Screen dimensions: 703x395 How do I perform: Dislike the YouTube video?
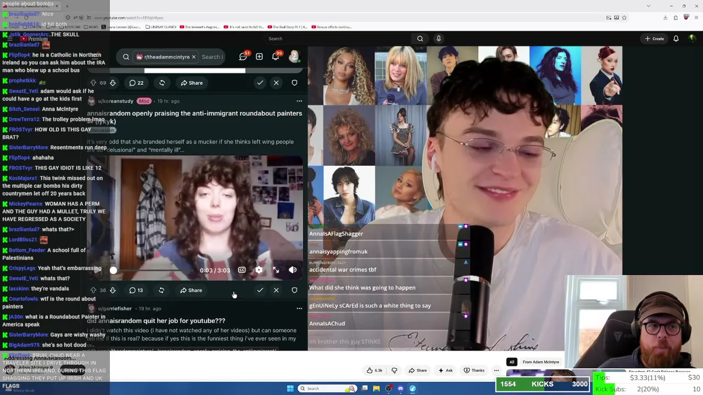pyautogui.click(x=394, y=370)
